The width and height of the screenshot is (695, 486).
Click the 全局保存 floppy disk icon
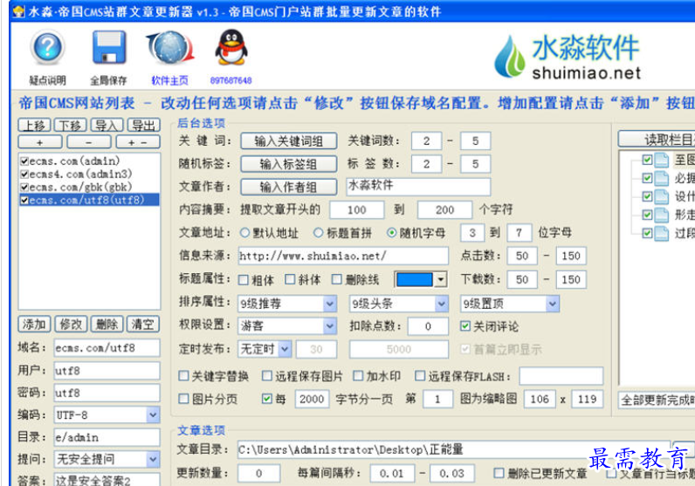point(109,47)
